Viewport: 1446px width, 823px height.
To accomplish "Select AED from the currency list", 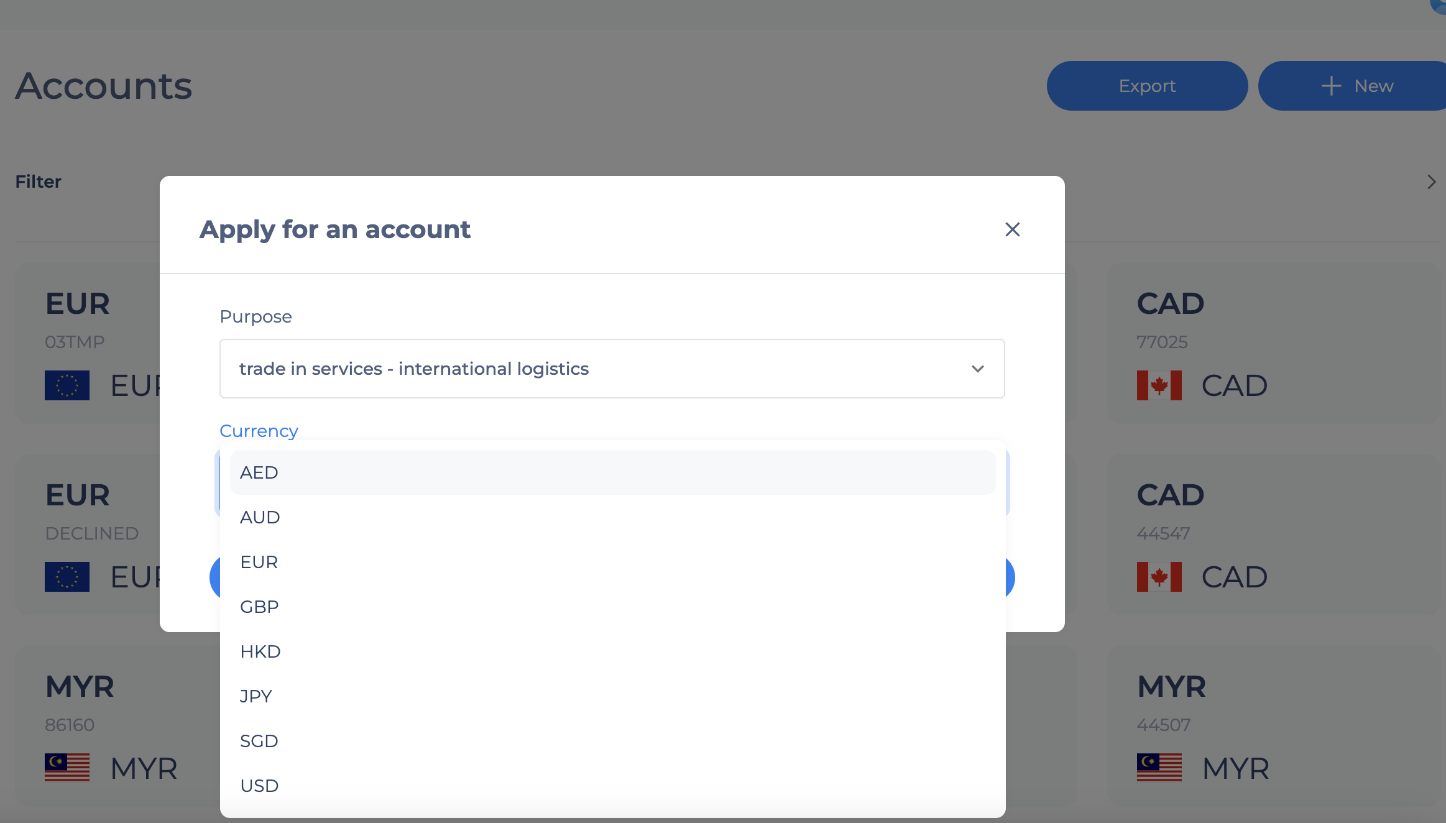I will coord(612,472).
